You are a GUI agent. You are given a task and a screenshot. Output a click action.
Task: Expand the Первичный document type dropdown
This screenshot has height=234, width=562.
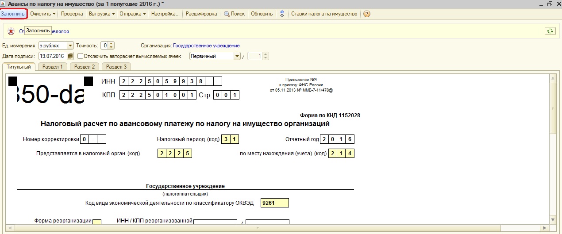(x=237, y=56)
